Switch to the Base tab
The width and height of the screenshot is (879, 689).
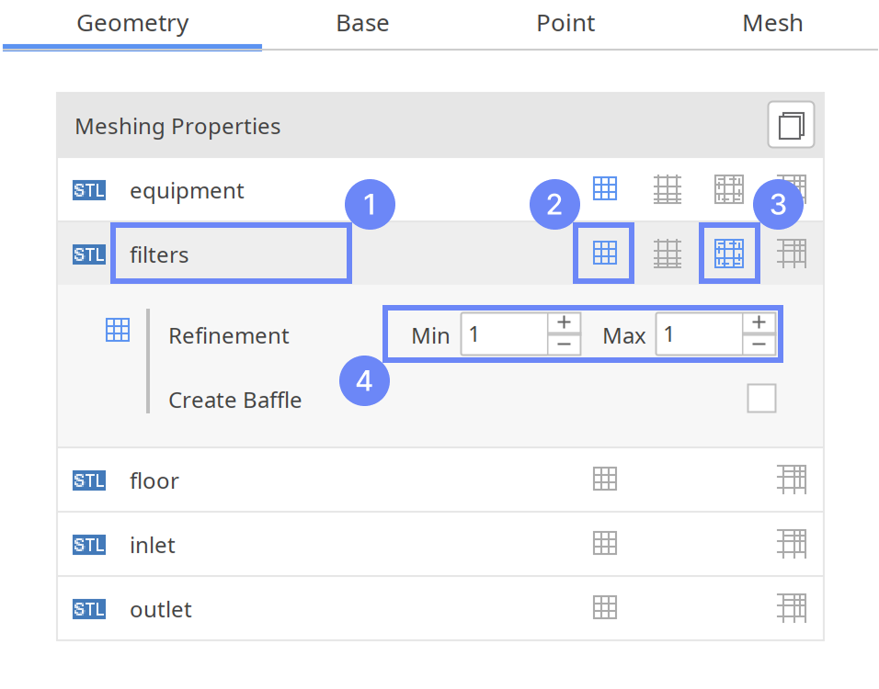[x=362, y=24]
